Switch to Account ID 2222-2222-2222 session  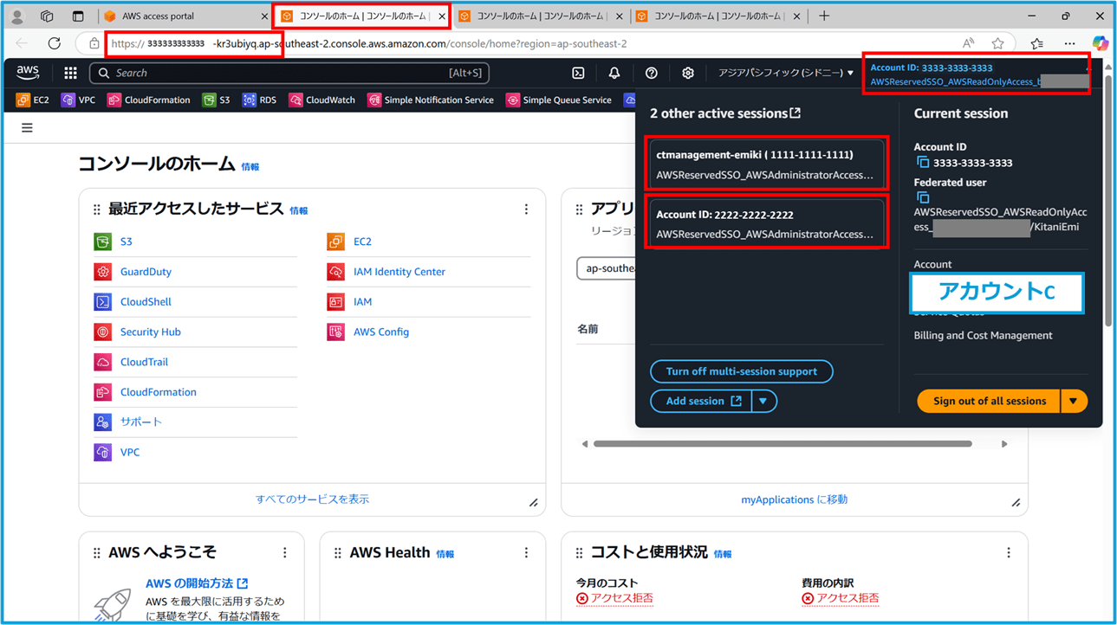766,223
